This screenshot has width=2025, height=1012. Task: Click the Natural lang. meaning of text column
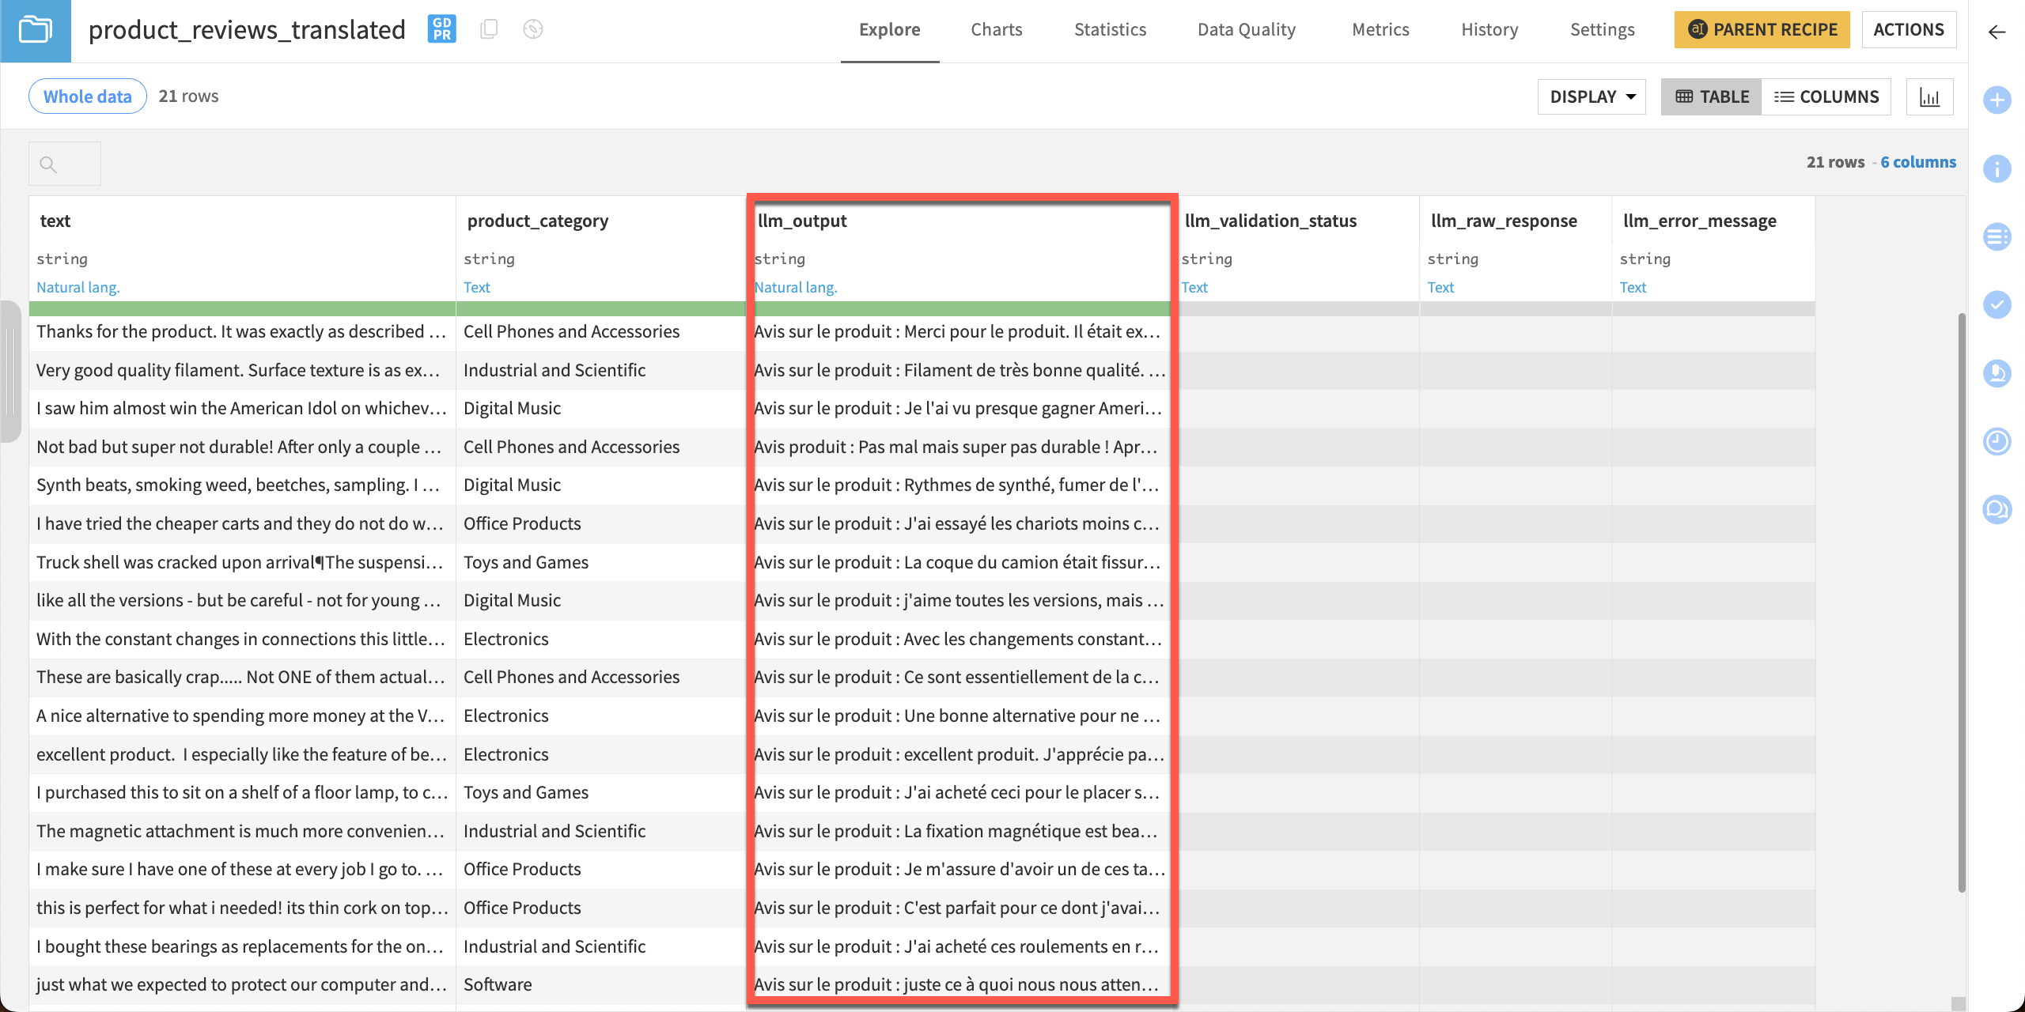78,287
